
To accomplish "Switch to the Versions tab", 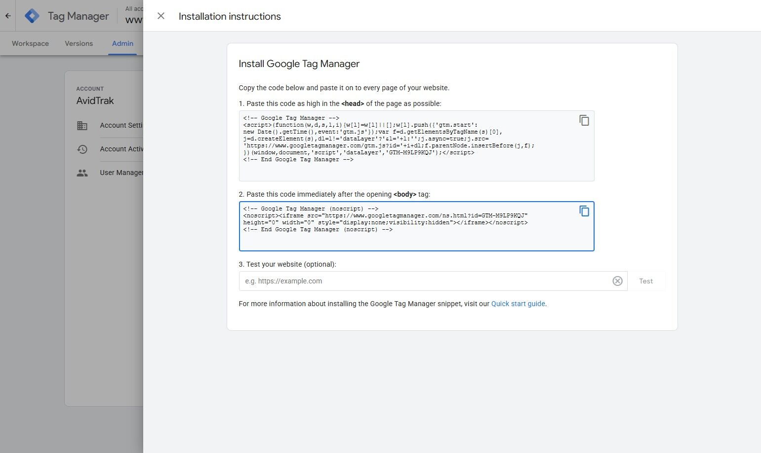I will point(78,43).
